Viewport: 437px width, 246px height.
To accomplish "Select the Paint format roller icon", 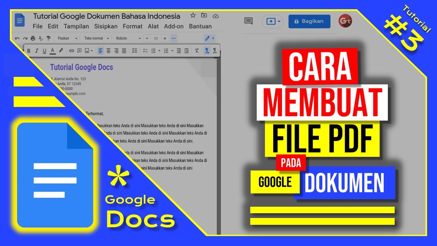I will click(x=48, y=38).
